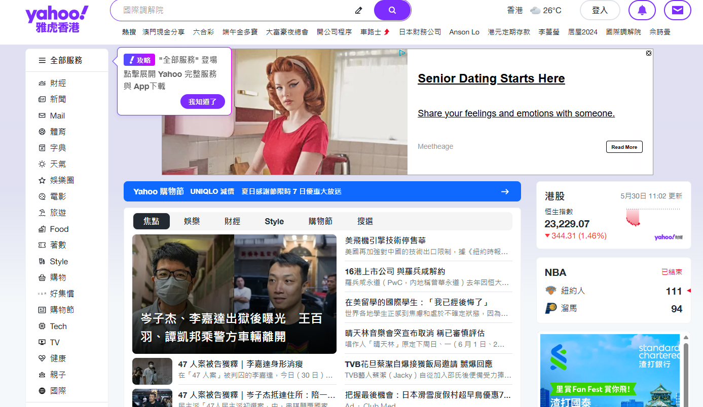Click the Mail sidebar envelope icon
703x407 pixels.
tap(42, 115)
